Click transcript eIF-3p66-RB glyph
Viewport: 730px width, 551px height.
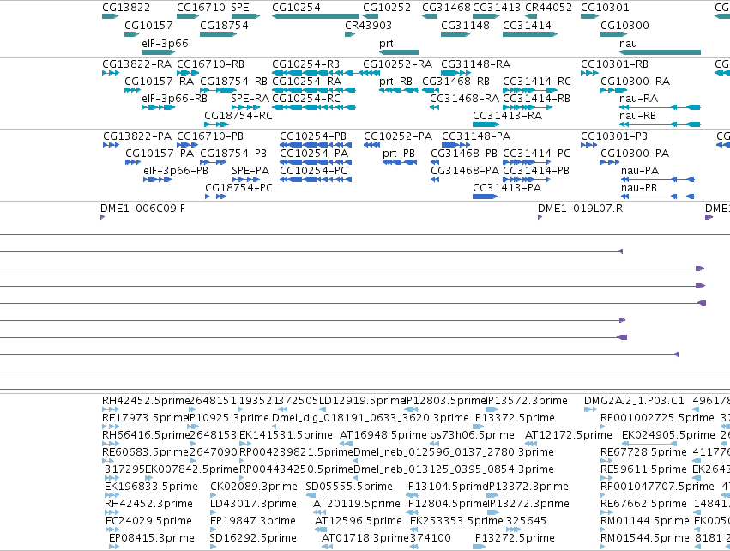click(x=159, y=107)
